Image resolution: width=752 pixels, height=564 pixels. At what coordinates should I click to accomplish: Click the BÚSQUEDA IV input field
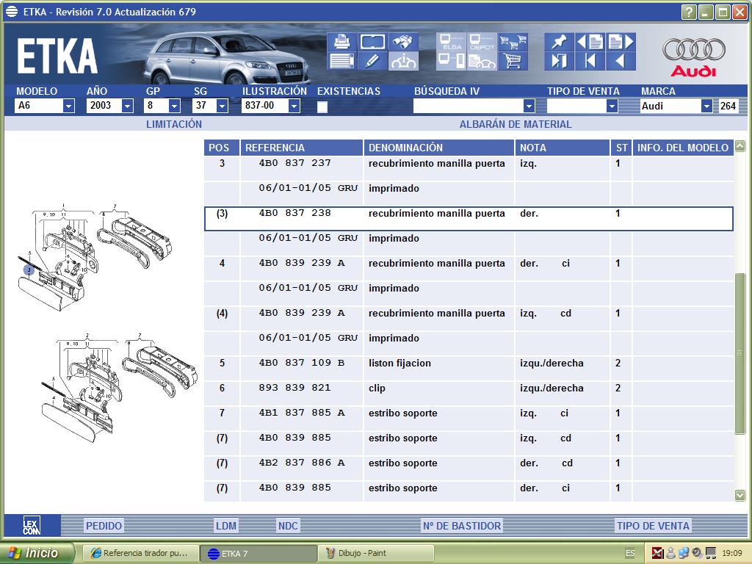[469, 106]
